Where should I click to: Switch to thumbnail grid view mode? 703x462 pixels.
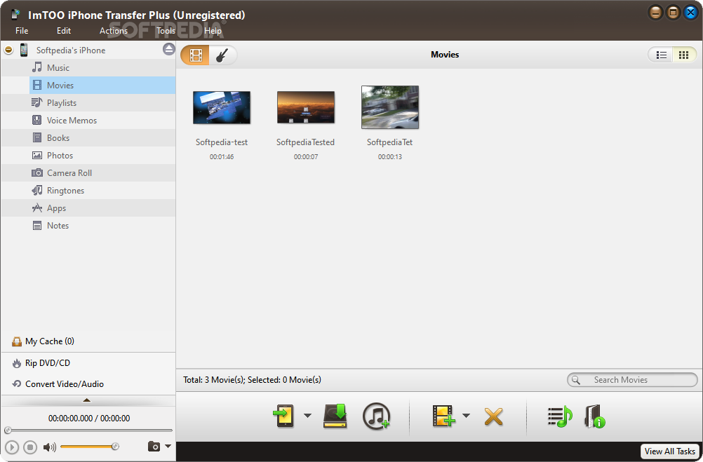tap(684, 55)
